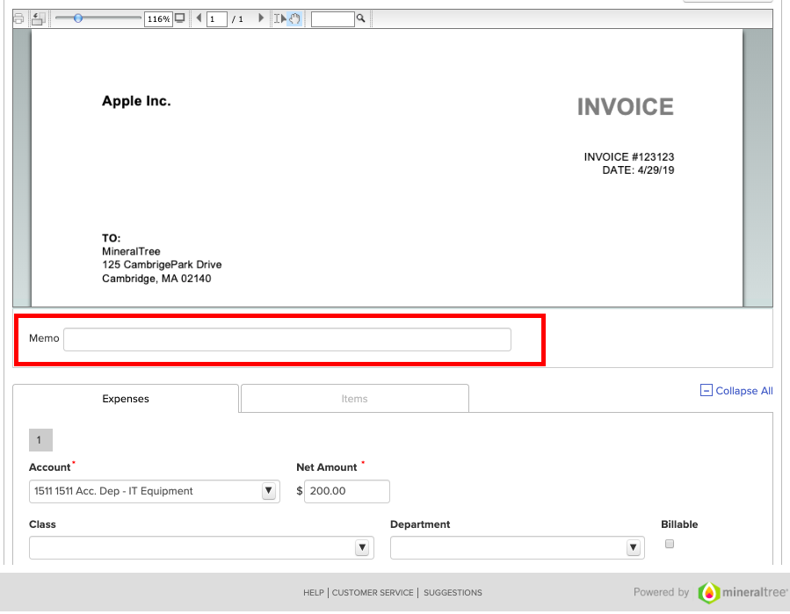The image size is (790, 614).
Task: Select the text selection cursor tool
Action: [x=279, y=19]
